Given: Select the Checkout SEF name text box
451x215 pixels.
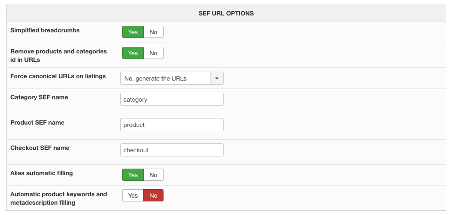Looking at the screenshot, I should (x=171, y=150).
